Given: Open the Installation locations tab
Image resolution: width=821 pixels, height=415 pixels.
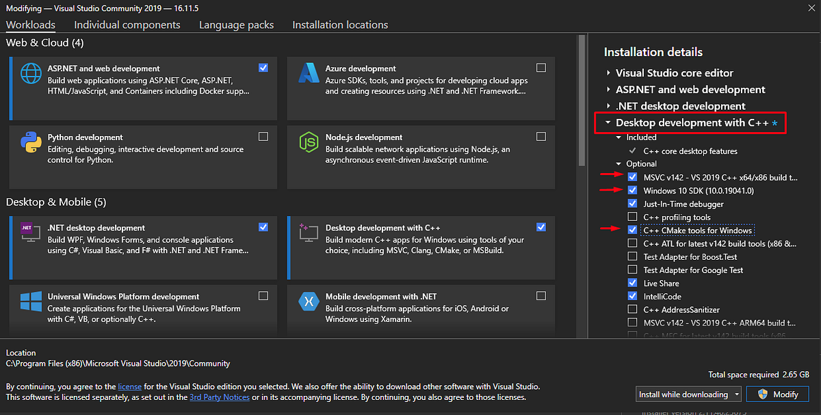Looking at the screenshot, I should [340, 25].
